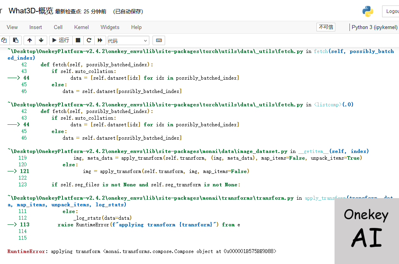Open the Cell menu

pyautogui.click(x=58, y=27)
